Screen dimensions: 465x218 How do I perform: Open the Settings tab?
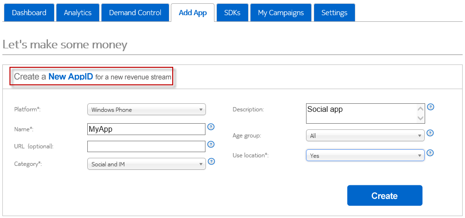tap(334, 13)
